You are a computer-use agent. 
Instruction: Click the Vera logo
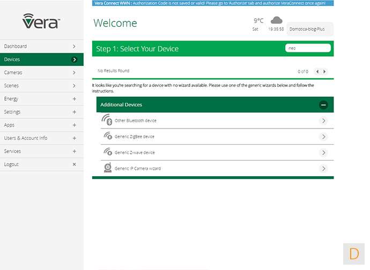click(x=41, y=21)
